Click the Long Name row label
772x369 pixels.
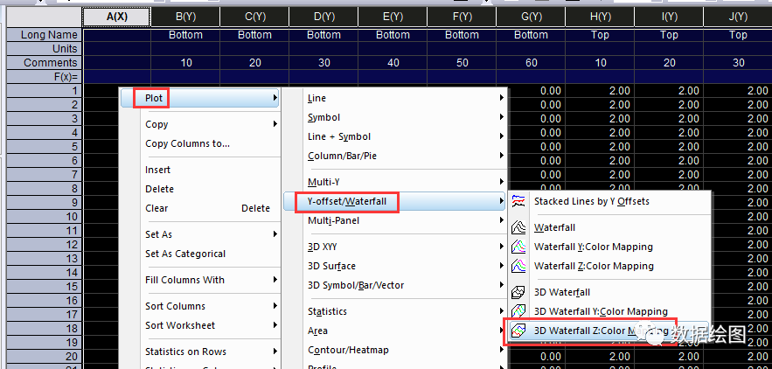pos(45,35)
